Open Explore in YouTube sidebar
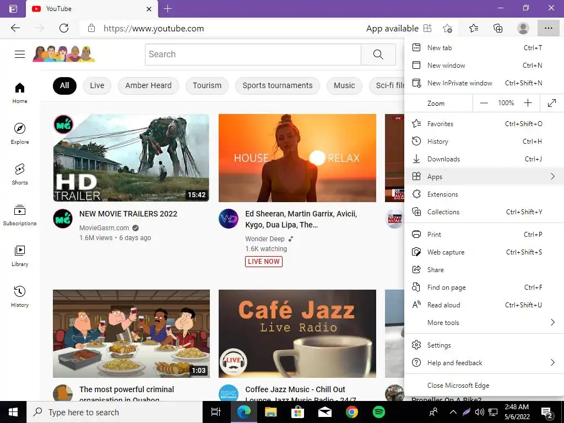 point(20,134)
